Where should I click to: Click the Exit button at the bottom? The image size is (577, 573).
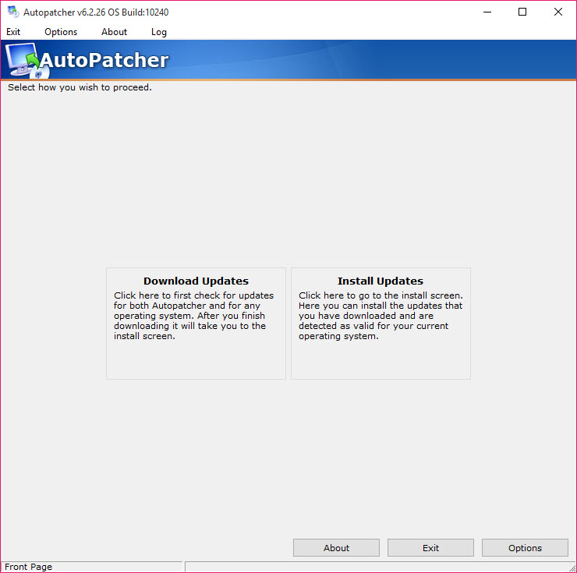[430, 548]
